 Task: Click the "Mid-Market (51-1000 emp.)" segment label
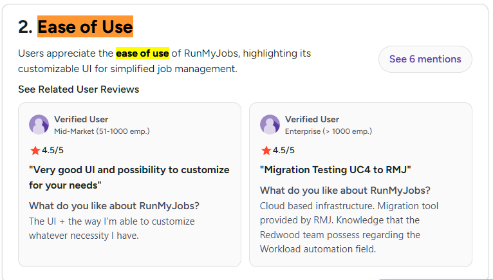click(x=102, y=131)
